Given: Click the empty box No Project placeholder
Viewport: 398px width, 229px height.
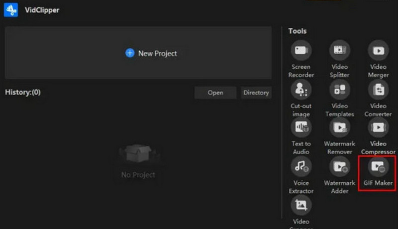Looking at the screenshot, I should [138, 155].
